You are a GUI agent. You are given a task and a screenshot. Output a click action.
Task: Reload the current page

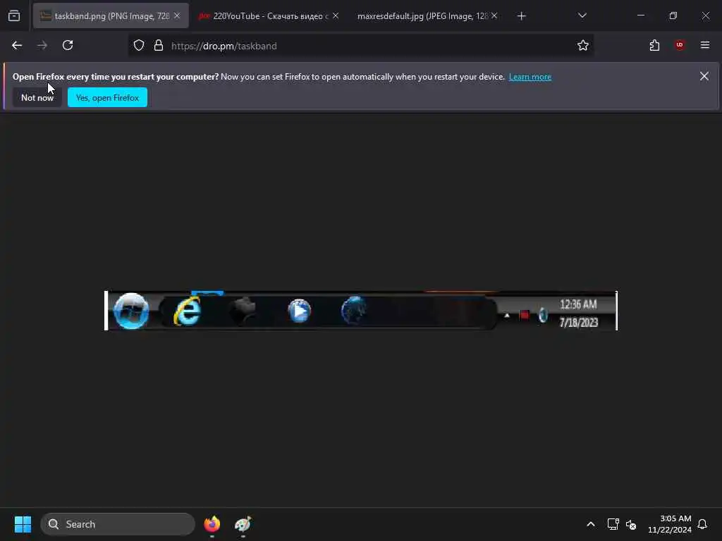tap(68, 45)
